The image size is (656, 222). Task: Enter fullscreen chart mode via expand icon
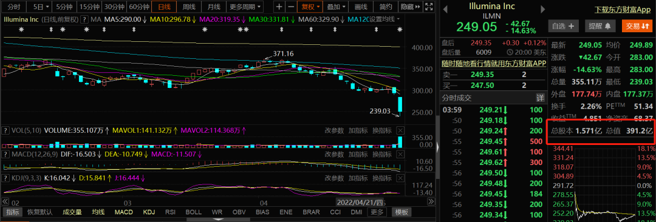point(428,7)
